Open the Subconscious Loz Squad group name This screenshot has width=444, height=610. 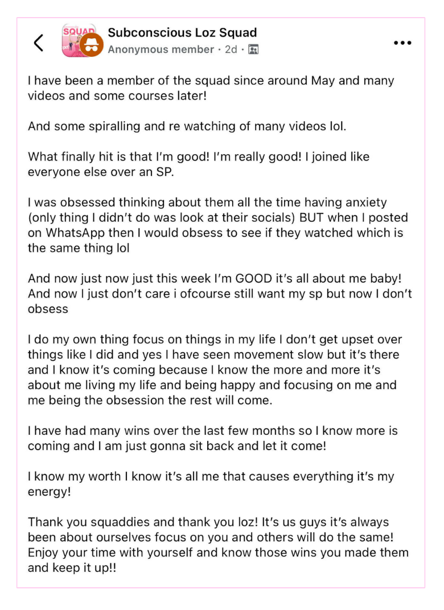coord(182,32)
